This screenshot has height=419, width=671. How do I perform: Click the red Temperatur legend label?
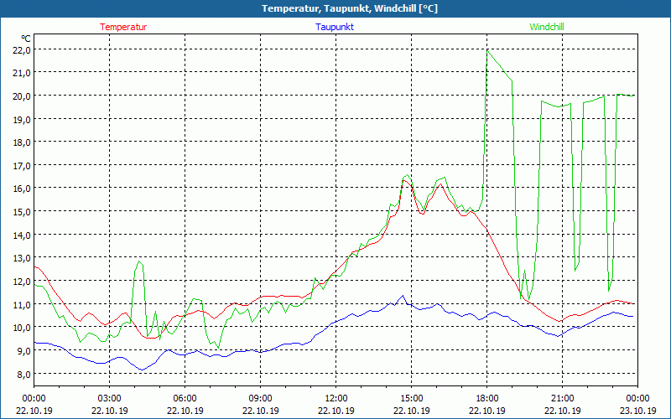tap(123, 27)
